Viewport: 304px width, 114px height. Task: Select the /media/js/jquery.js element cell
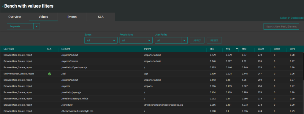71,92
